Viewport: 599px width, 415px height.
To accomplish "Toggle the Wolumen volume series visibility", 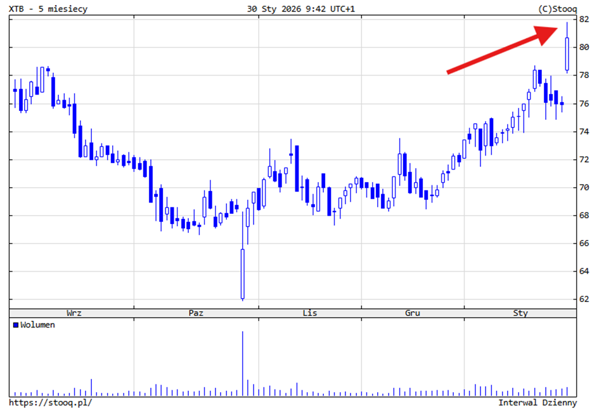I will pos(37,325).
